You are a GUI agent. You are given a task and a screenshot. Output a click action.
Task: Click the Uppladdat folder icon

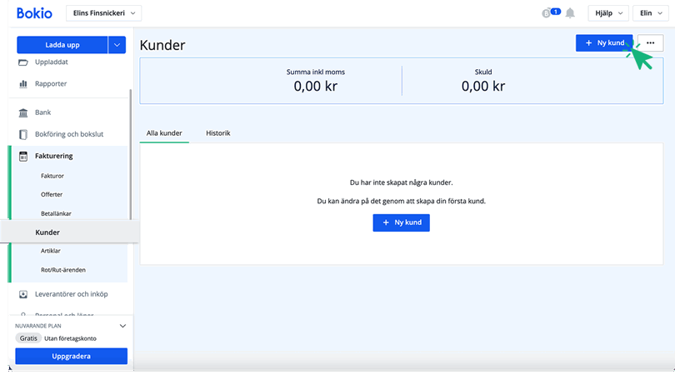[x=23, y=62]
